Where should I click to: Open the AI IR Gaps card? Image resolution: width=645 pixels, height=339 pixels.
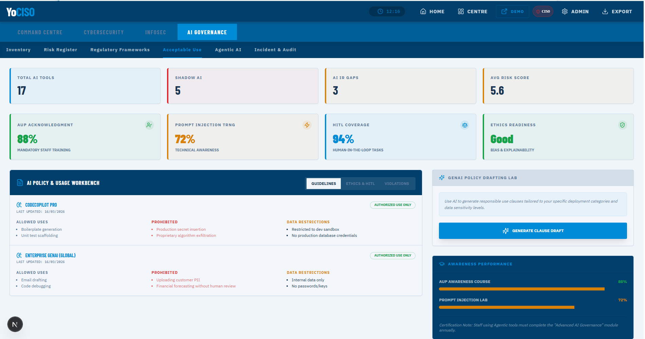pos(401,86)
